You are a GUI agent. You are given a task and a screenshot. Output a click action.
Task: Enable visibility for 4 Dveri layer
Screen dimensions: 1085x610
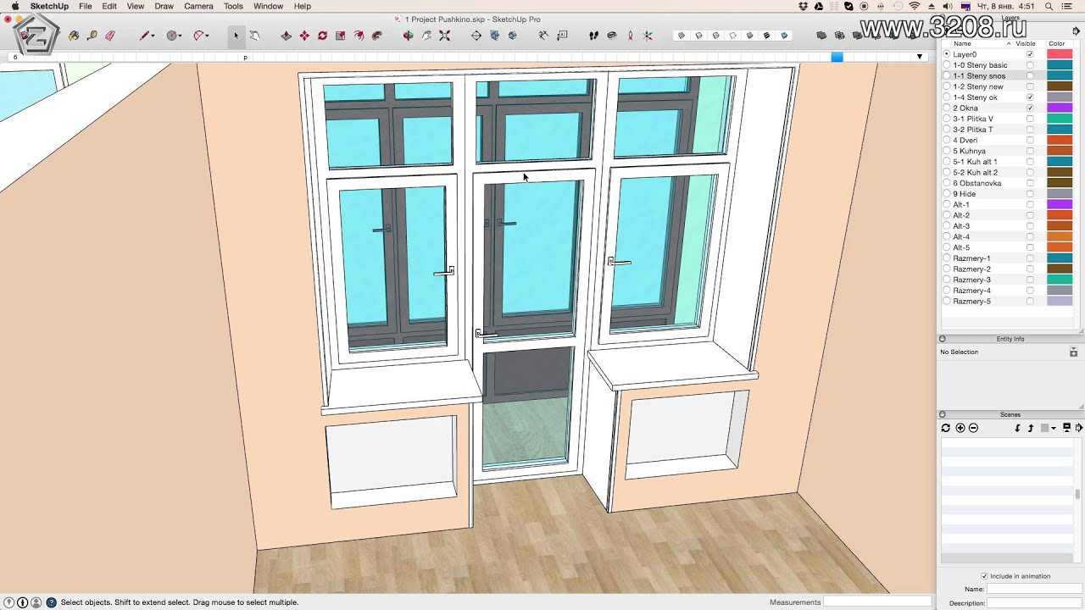[1030, 141]
